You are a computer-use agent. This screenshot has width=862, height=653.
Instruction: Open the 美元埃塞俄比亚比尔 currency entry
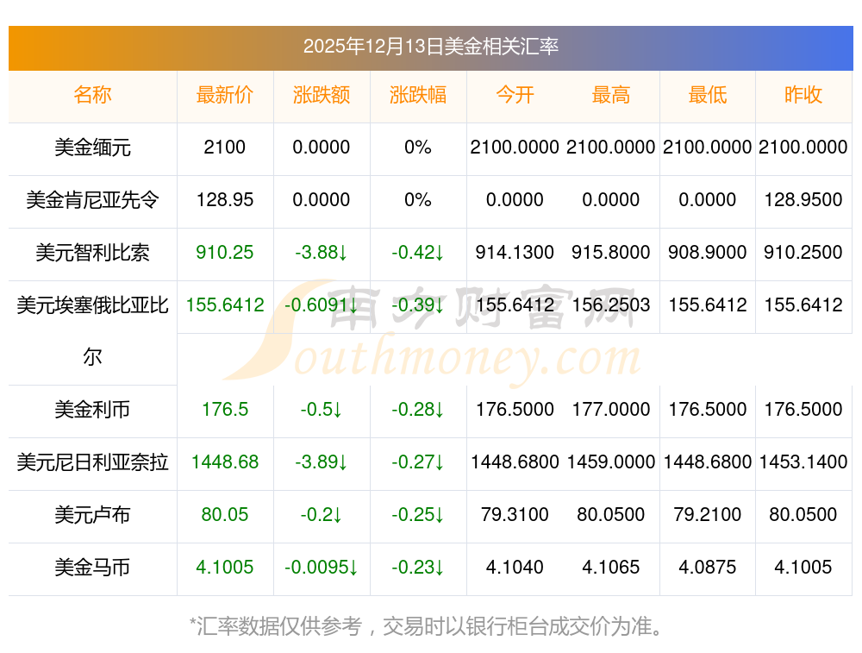[x=92, y=305]
